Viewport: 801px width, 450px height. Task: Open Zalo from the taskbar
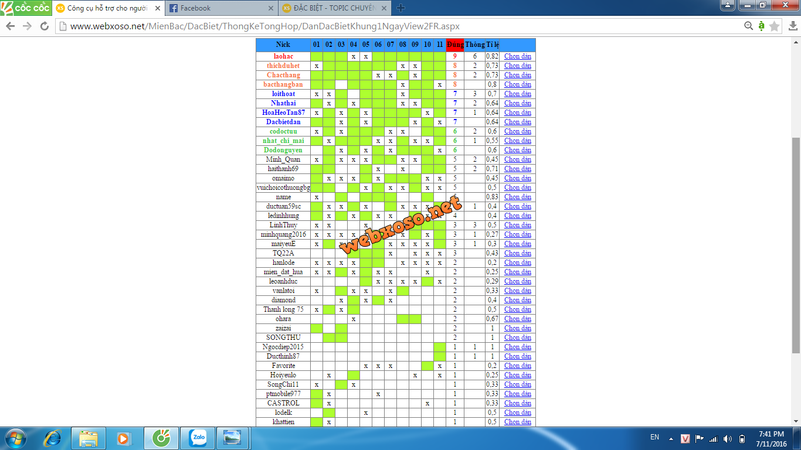click(x=198, y=438)
